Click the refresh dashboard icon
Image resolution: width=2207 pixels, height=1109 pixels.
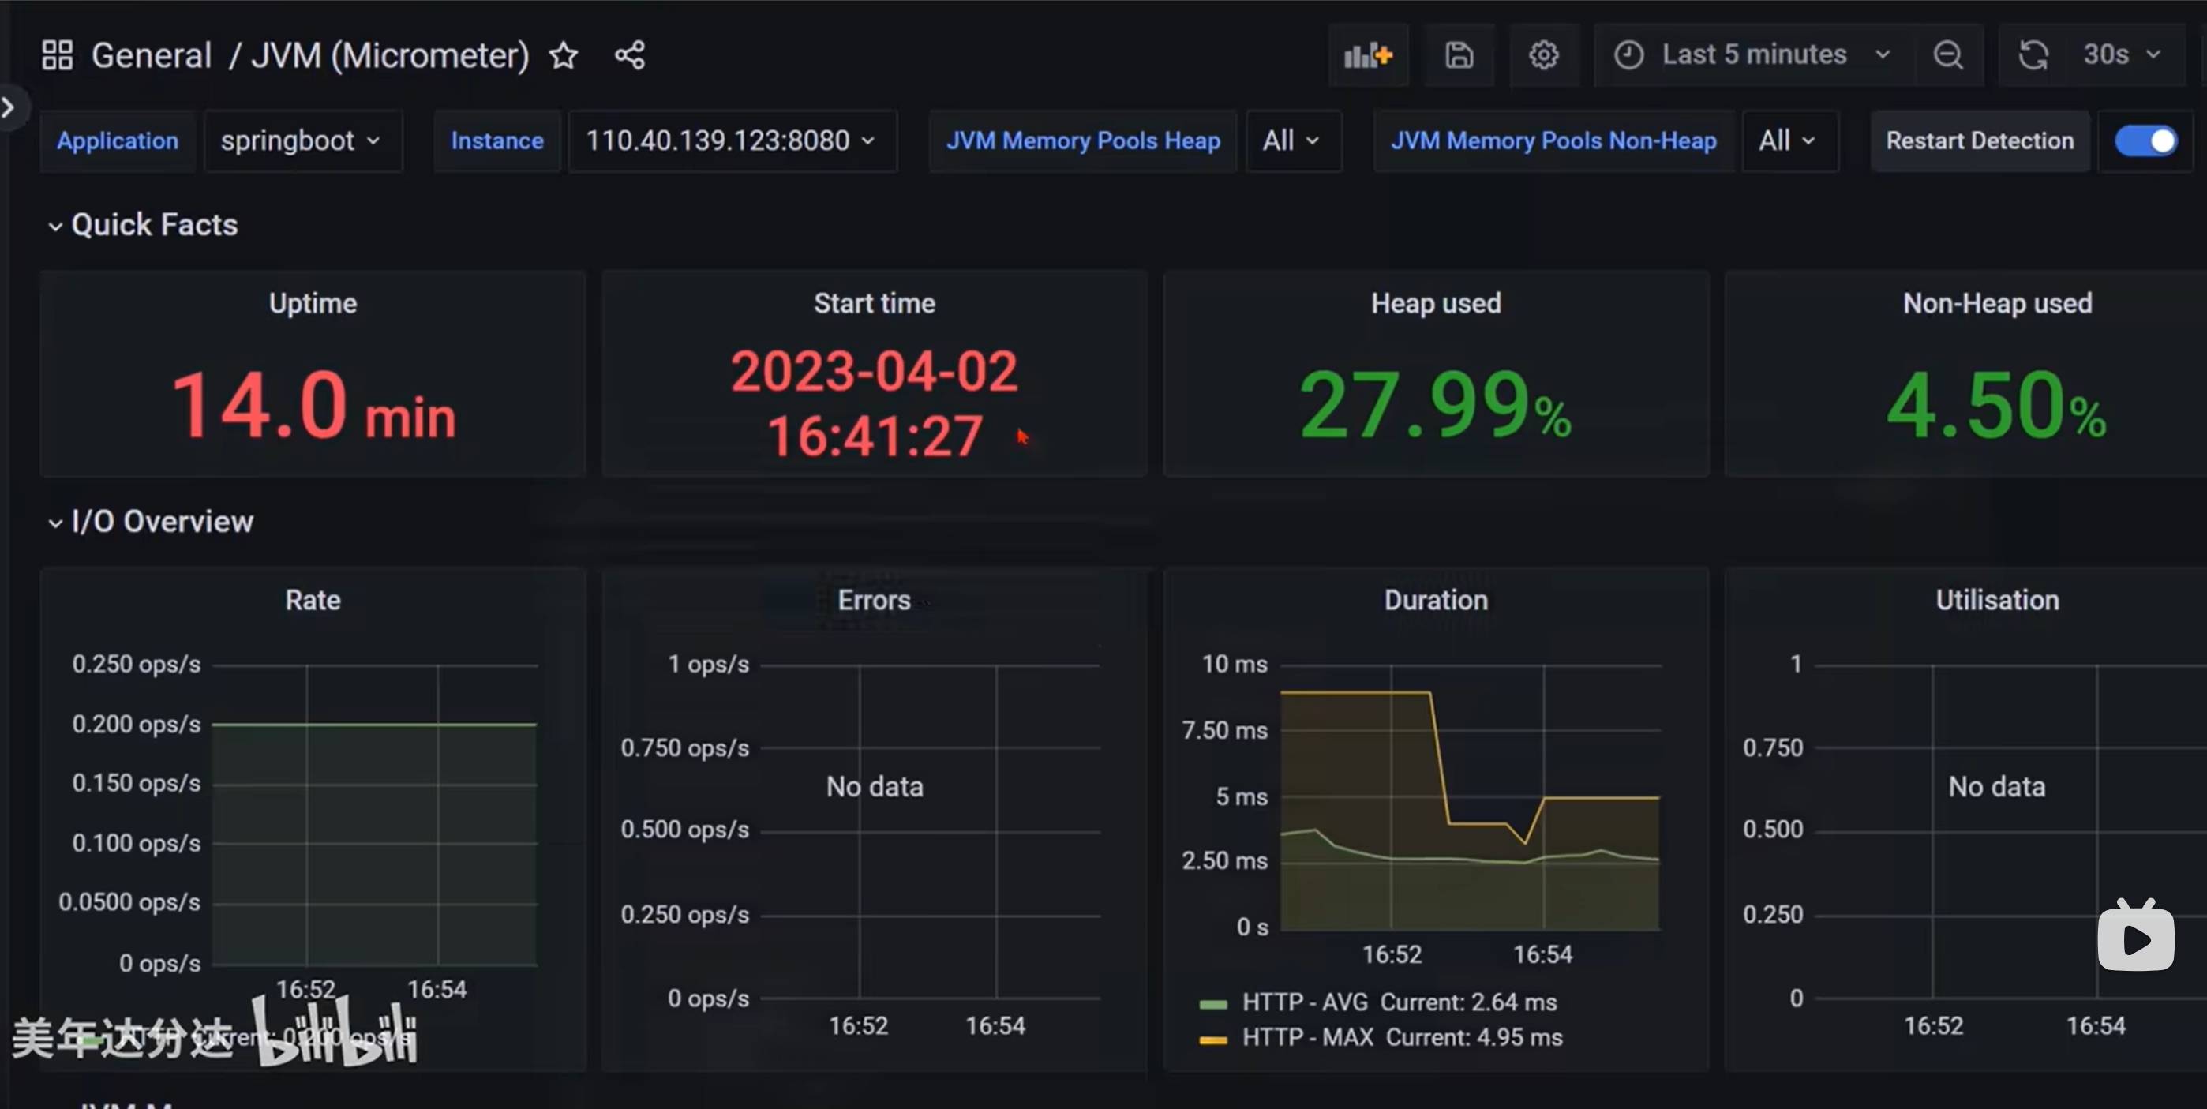point(2033,56)
